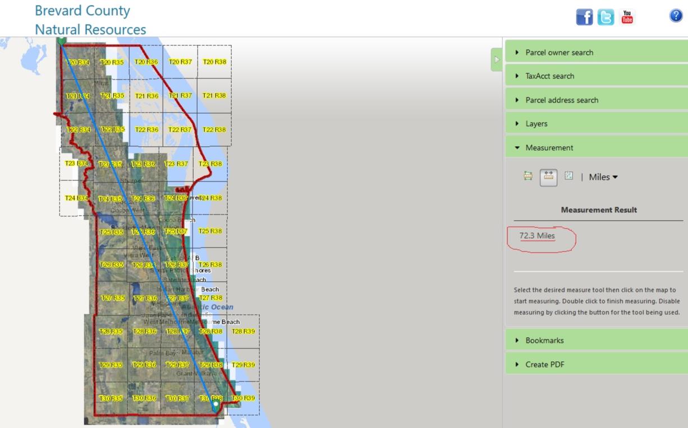The width and height of the screenshot is (688, 428).
Task: Click map grid label T21 R36
Action: pyautogui.click(x=146, y=96)
